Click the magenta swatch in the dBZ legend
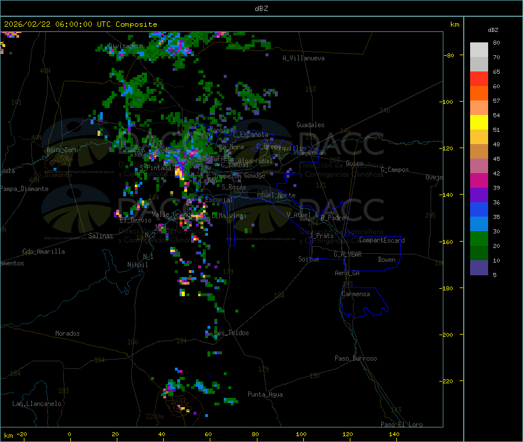The width and height of the screenshot is (523, 442). point(479,180)
